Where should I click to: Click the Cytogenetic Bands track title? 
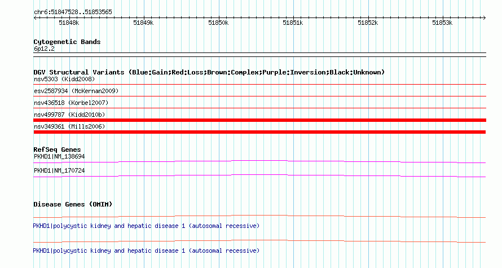pos(67,42)
